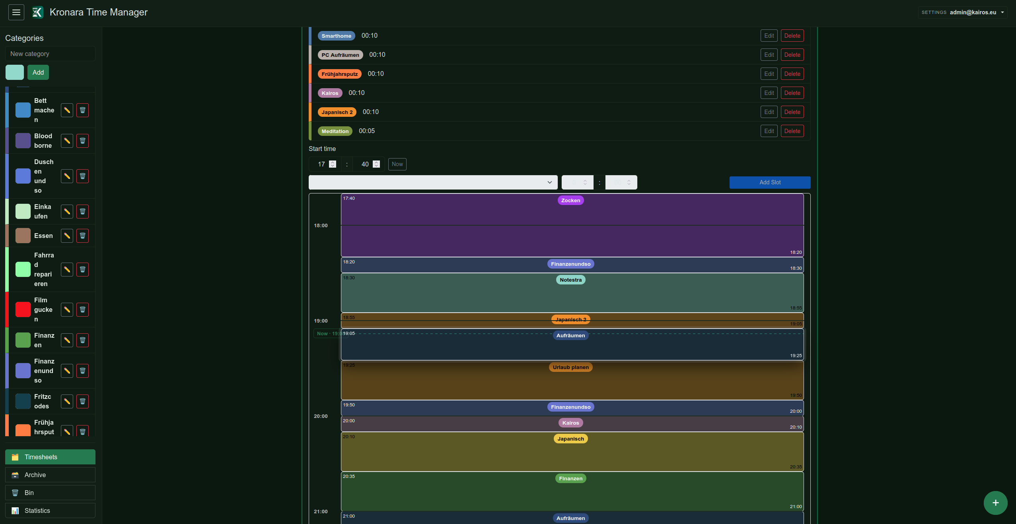Click the Add Slot button
Image resolution: width=1016 pixels, height=524 pixels.
tap(770, 182)
